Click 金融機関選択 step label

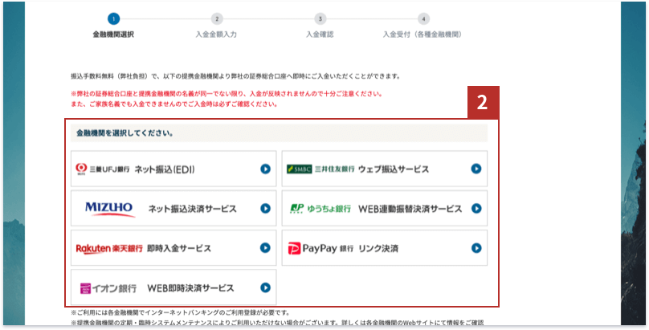pyautogui.click(x=113, y=35)
